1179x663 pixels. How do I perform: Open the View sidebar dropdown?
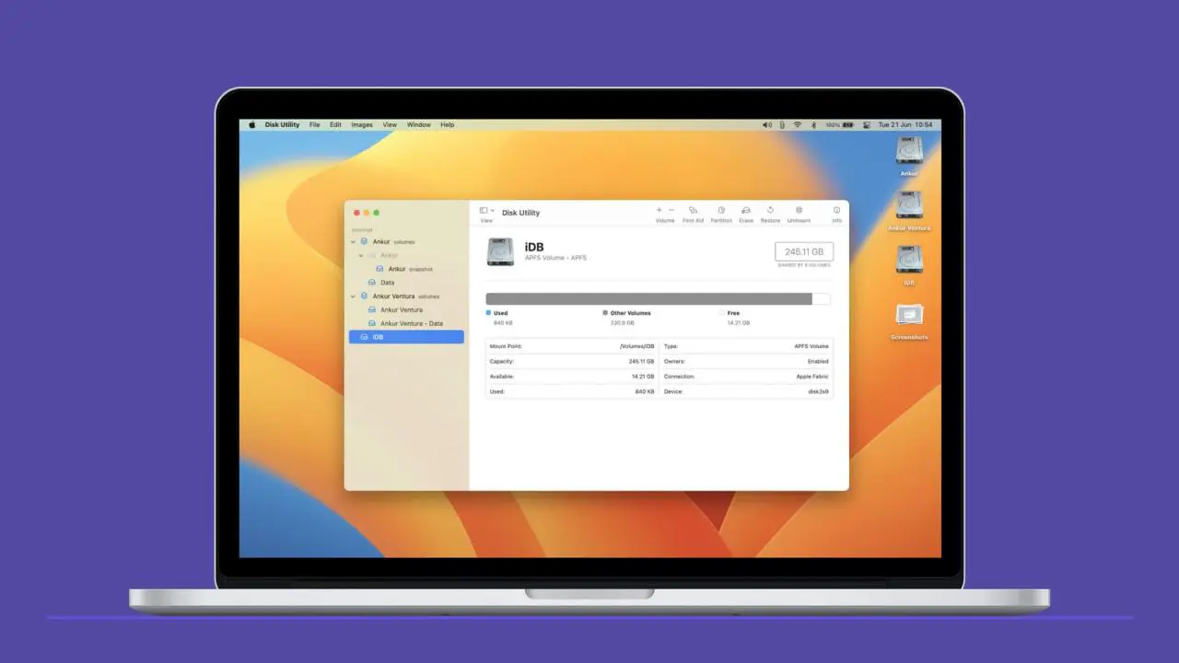(x=486, y=211)
